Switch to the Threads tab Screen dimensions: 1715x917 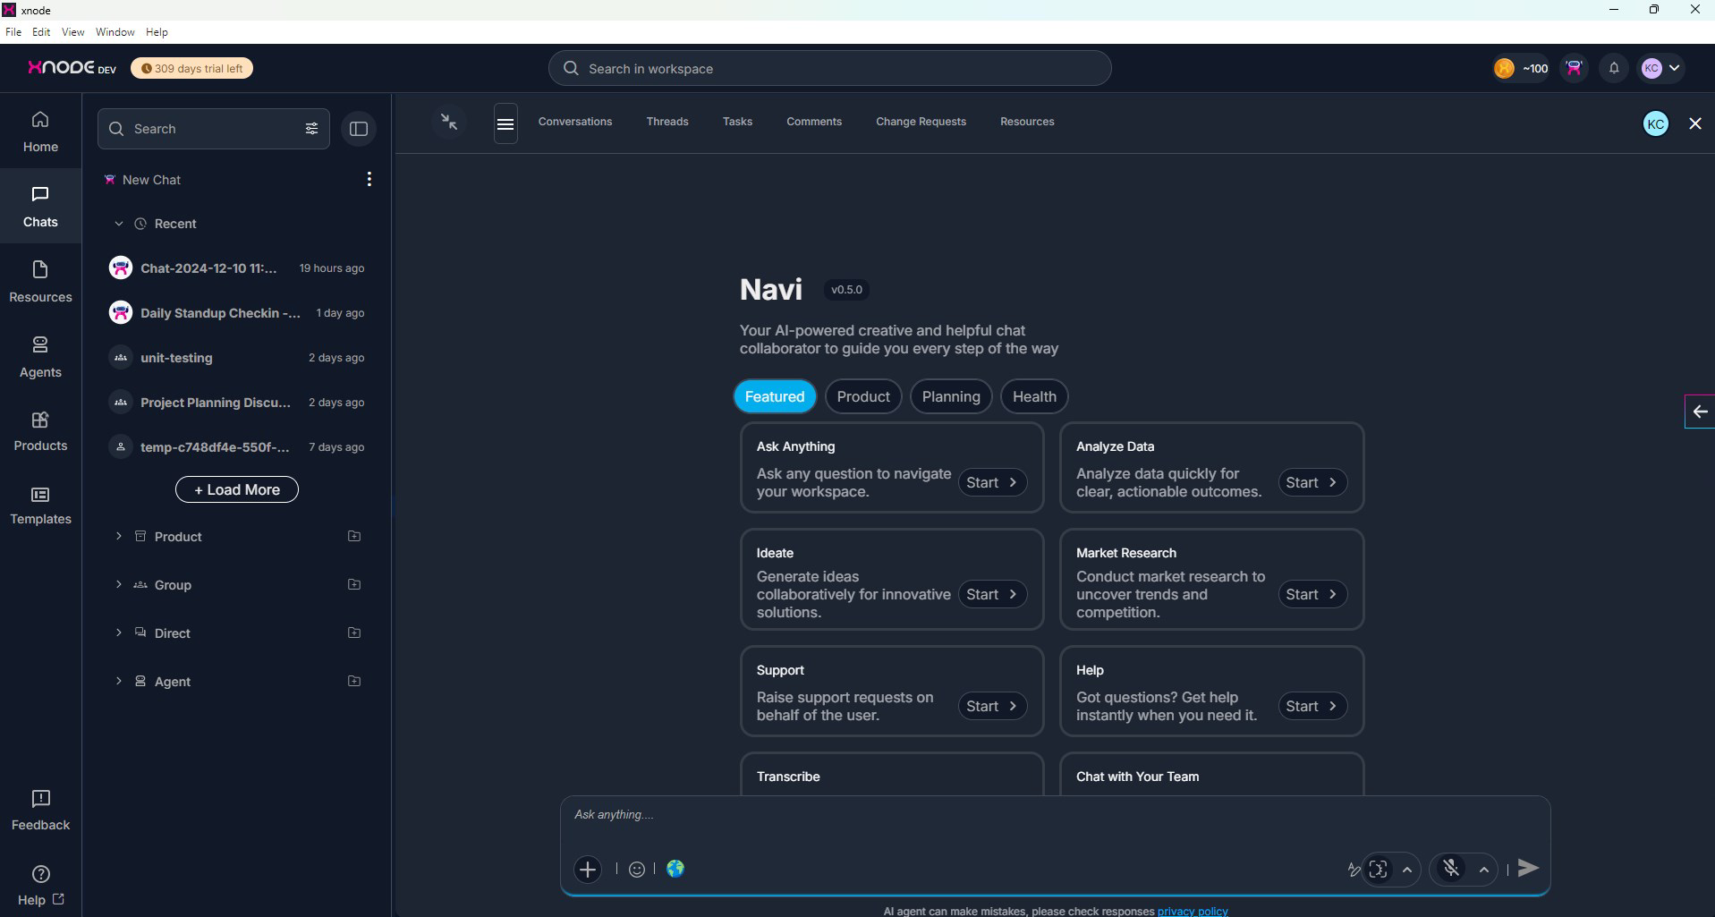(x=667, y=122)
